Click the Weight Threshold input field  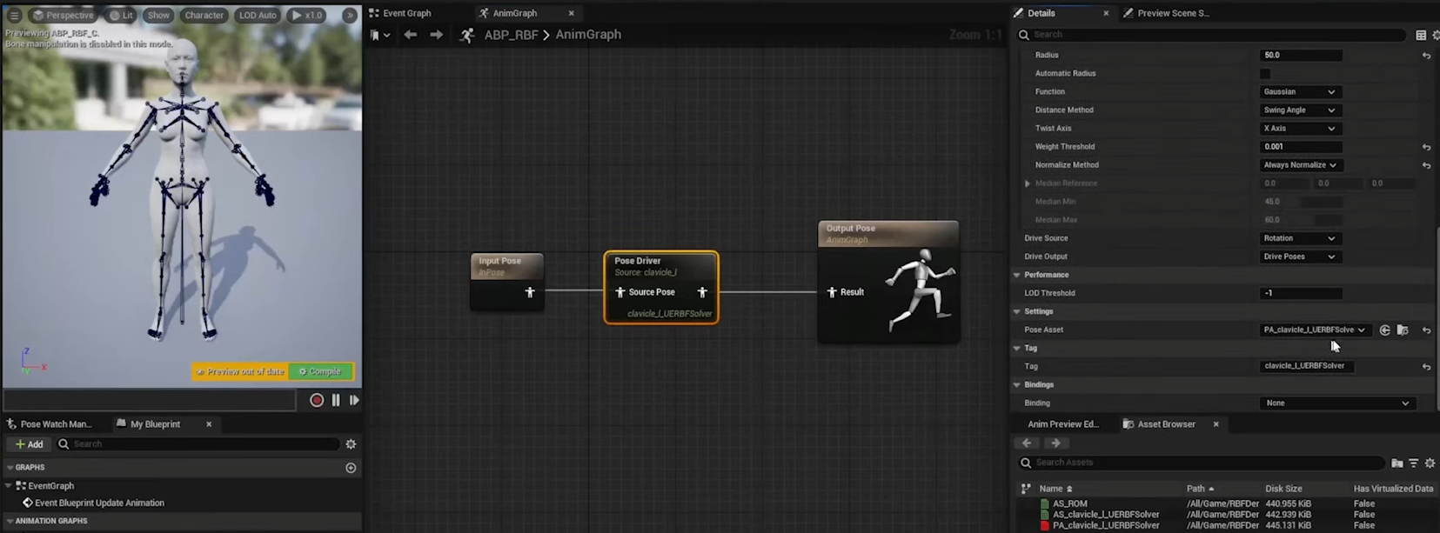point(1300,147)
